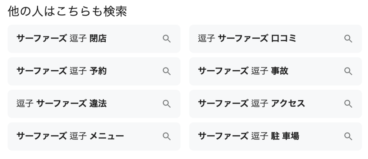Click the search icon next to サーファーズ 逗子 メニュー
Image resolution: width=368 pixels, height=159 pixels.
[166, 136]
